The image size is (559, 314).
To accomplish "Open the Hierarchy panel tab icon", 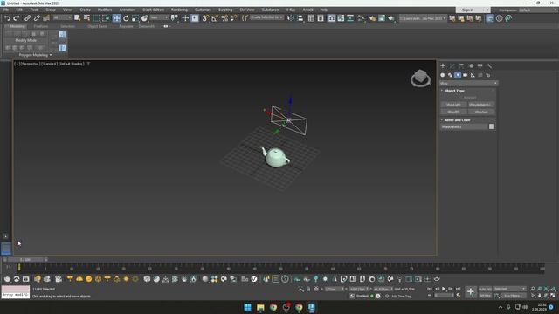I will pyautogui.click(x=461, y=66).
